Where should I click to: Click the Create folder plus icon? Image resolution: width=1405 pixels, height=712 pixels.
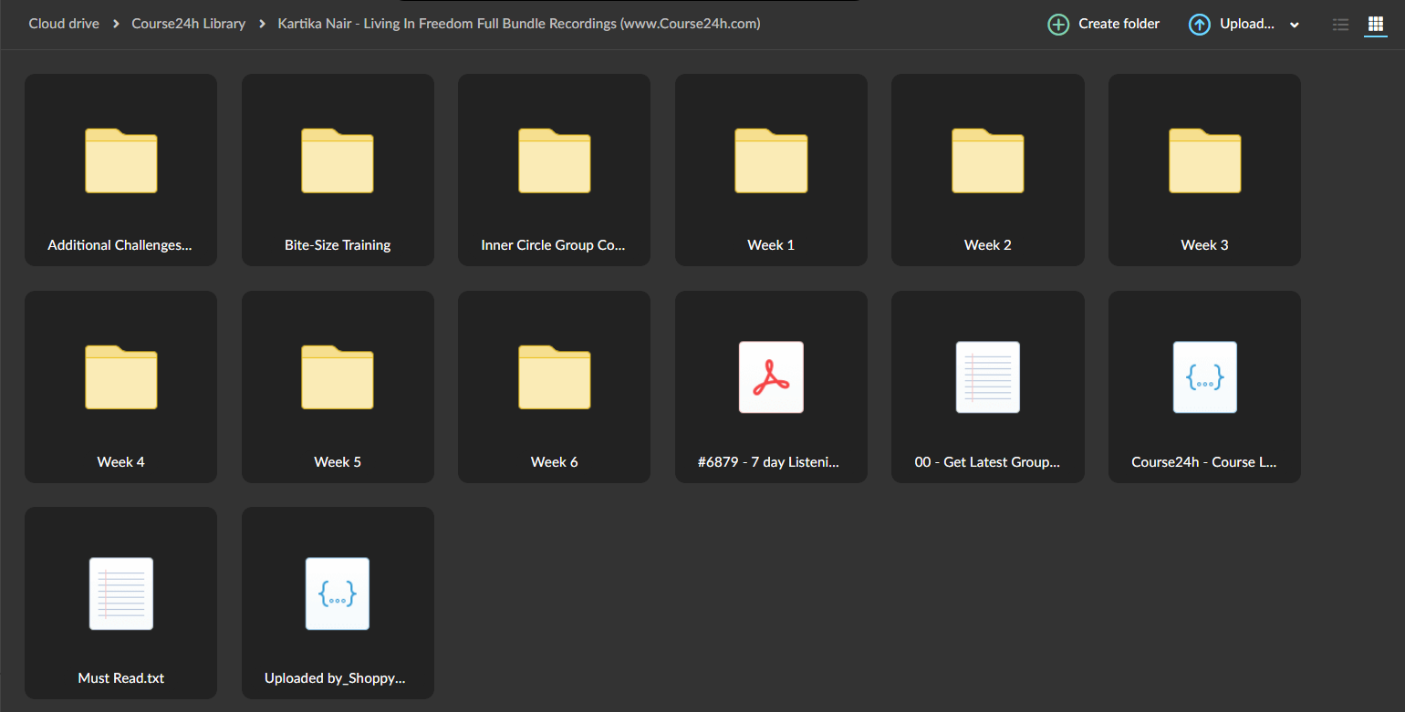1058,25
